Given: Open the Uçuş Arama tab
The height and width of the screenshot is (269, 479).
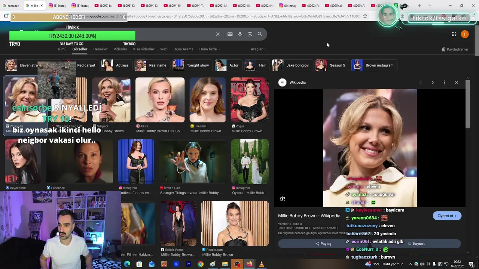Looking at the screenshot, I should click(183, 49).
